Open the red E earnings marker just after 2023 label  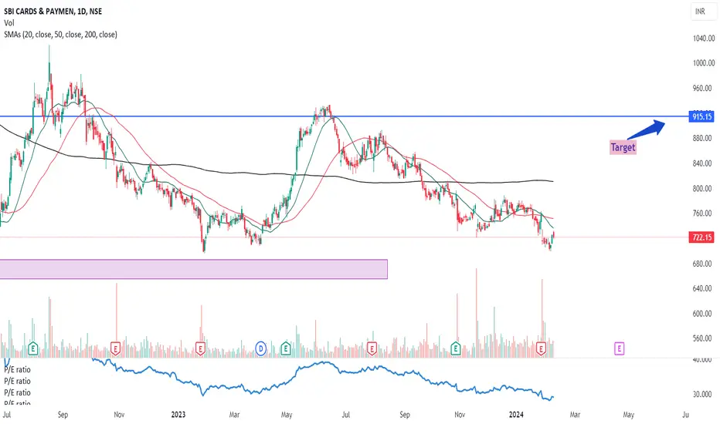click(x=200, y=348)
